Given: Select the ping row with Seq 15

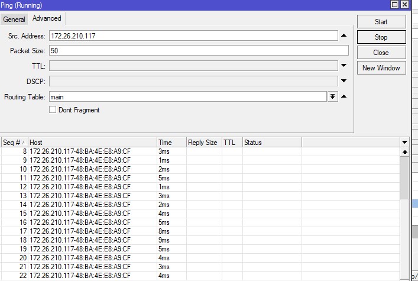Looking at the screenshot, I should click(200, 214).
